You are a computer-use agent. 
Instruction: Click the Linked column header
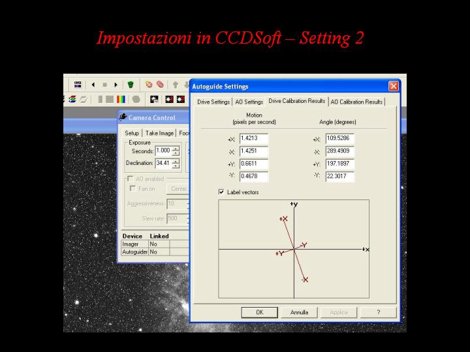(x=159, y=236)
